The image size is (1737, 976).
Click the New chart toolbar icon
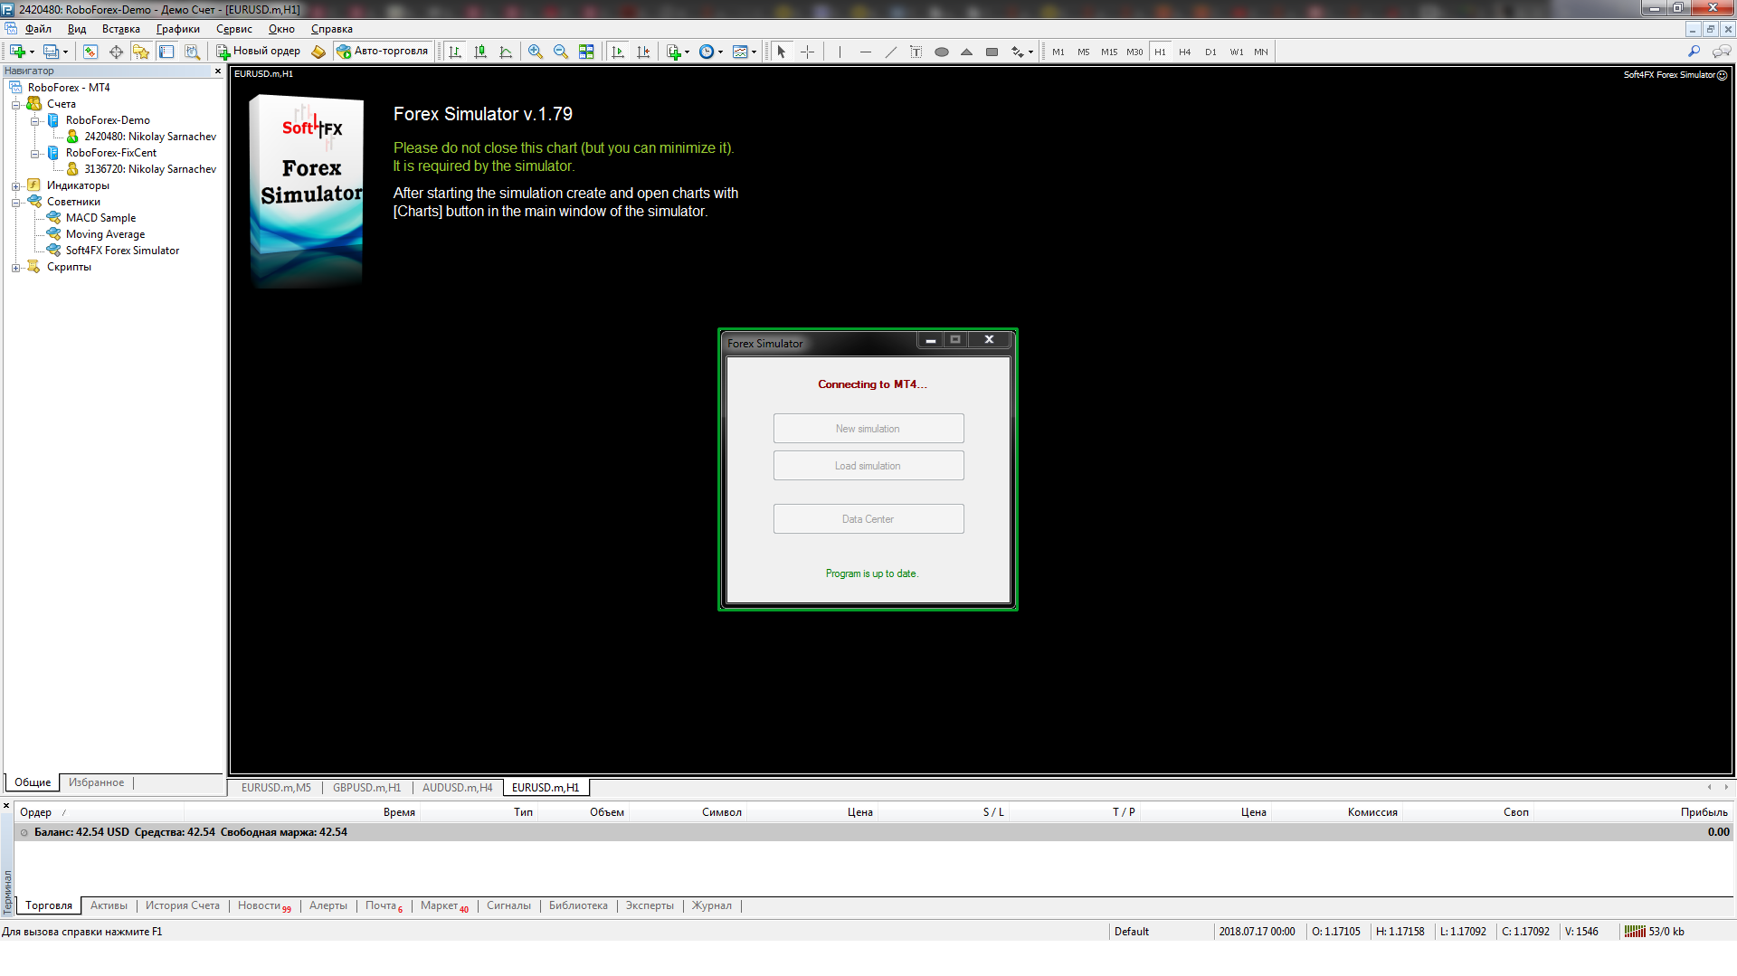click(x=17, y=52)
